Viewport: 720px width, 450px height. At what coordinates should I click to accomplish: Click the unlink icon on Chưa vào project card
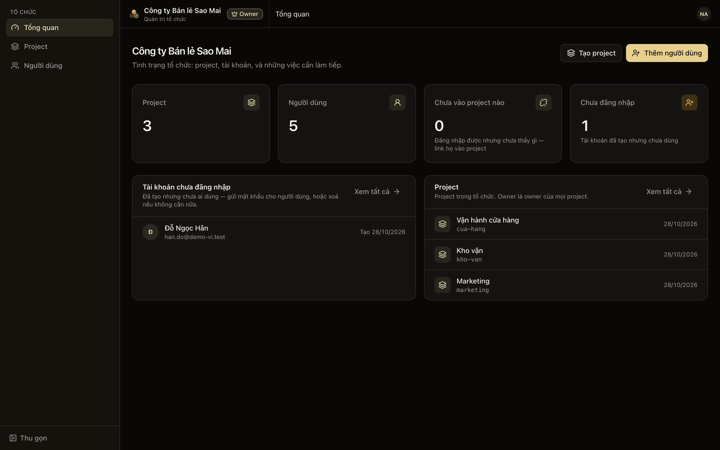coord(543,102)
